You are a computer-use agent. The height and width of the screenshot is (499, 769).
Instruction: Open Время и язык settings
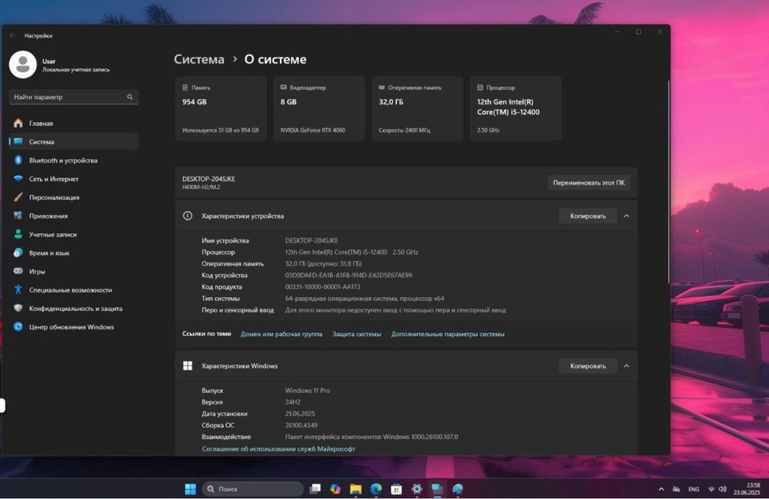pos(49,253)
